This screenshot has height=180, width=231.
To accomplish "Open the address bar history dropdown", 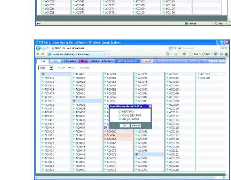I will coord(170,48).
